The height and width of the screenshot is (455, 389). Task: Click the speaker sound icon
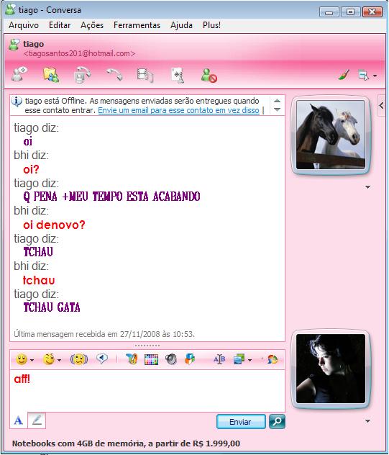pos(171,359)
